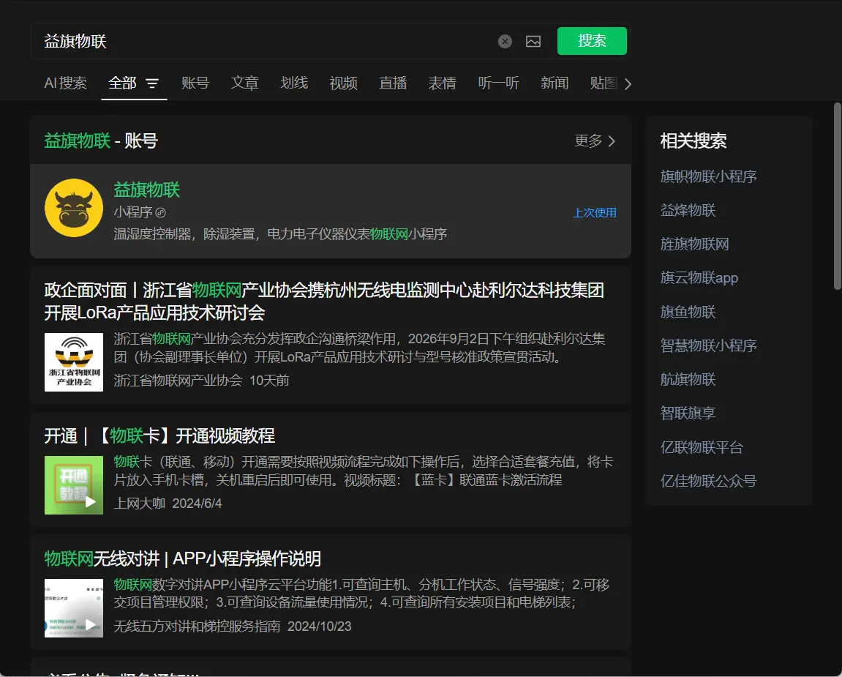Switch to 听一听 tab

[x=498, y=83]
